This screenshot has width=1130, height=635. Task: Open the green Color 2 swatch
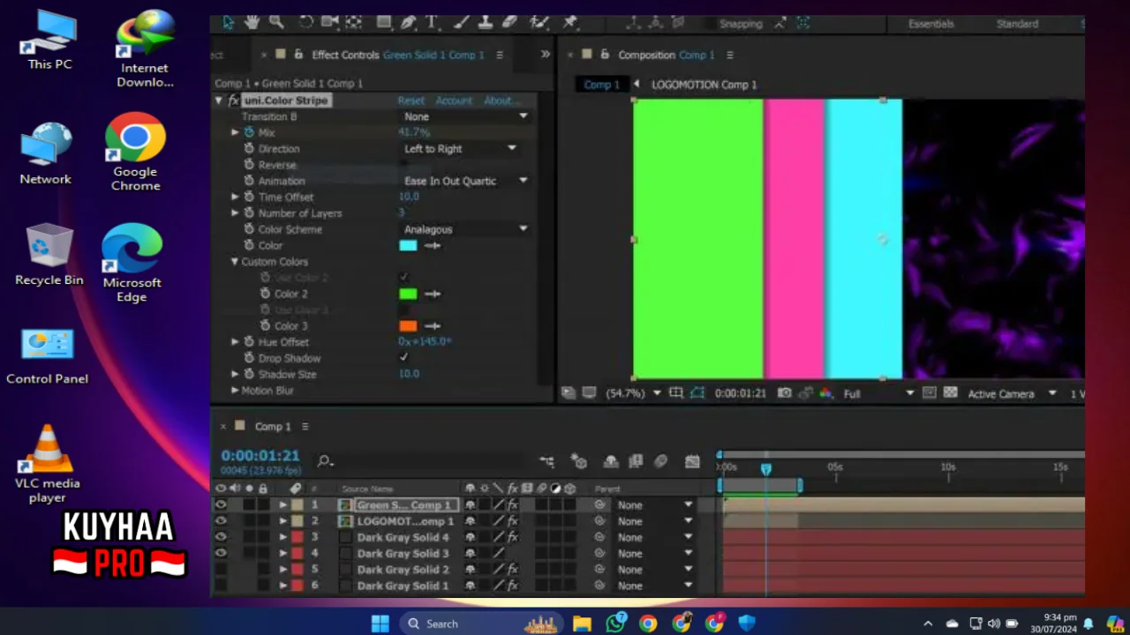[x=408, y=294]
